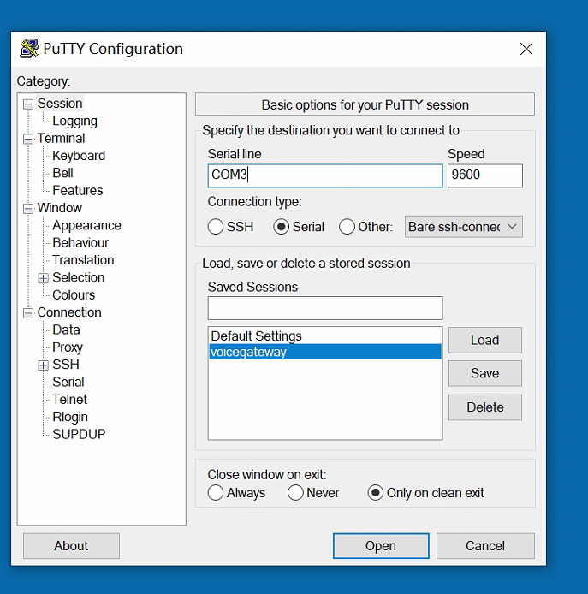Close the PuTTY Configuration dialog
This screenshot has width=588, height=594.
click(x=526, y=49)
